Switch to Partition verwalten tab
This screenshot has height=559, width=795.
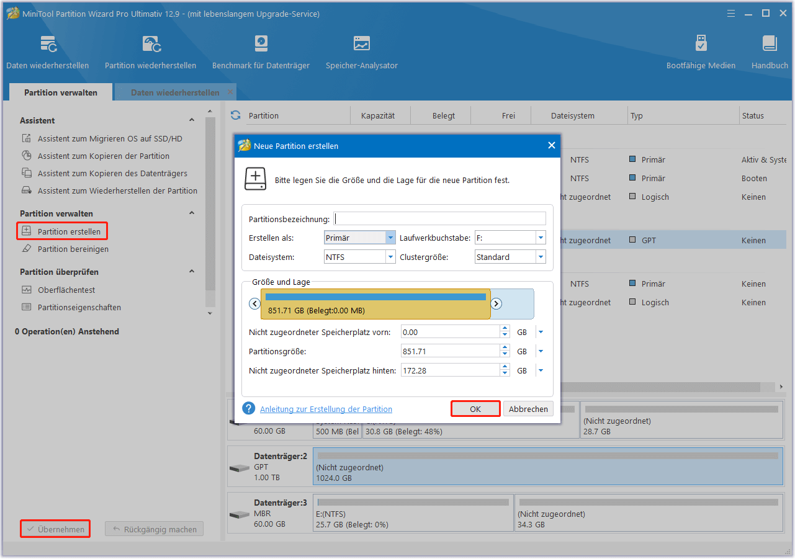[x=61, y=92]
